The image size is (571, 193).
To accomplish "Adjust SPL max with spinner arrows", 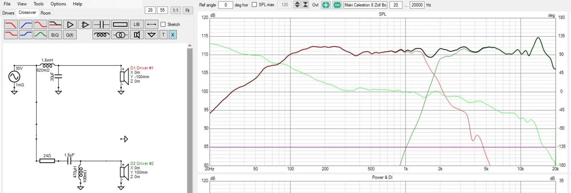I will click(x=297, y=5).
